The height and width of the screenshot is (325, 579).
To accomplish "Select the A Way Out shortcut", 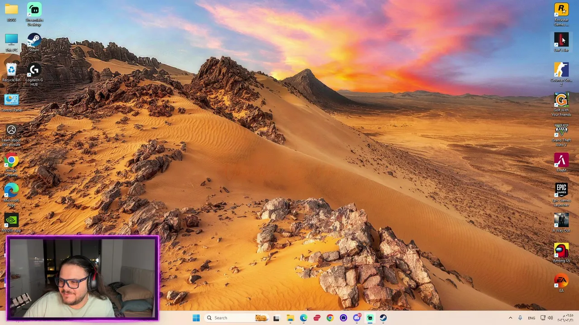I will tap(561, 223).
